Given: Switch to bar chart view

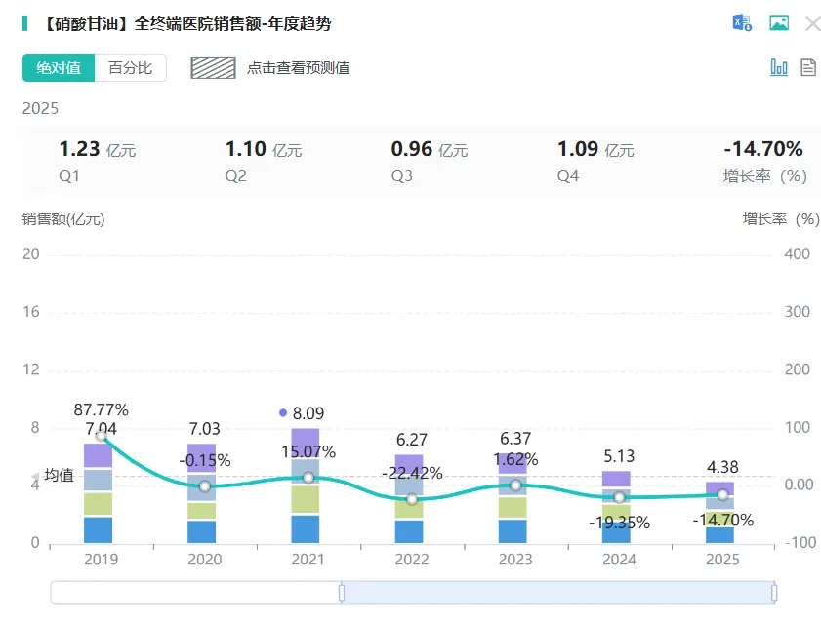Looking at the screenshot, I should tap(778, 67).
